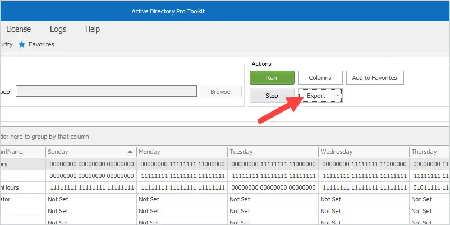
Task: Click the group-by-column hint panel text
Action: coord(44,137)
